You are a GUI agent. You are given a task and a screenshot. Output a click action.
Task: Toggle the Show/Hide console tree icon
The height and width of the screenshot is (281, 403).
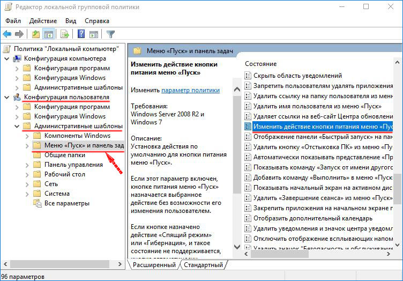[49, 34]
